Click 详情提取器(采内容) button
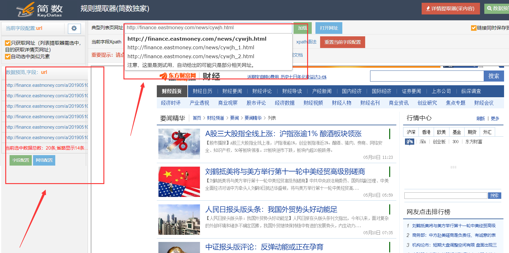Viewport: 509px width, 253px height. (x=451, y=9)
